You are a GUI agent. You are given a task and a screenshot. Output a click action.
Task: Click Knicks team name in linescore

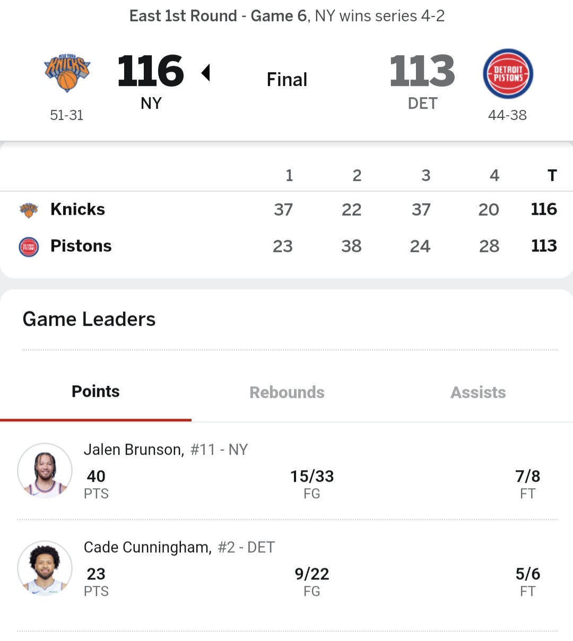point(77,209)
